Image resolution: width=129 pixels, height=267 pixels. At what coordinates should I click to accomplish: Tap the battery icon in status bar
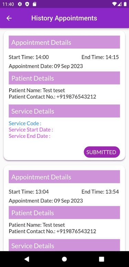click(x=125, y=4)
